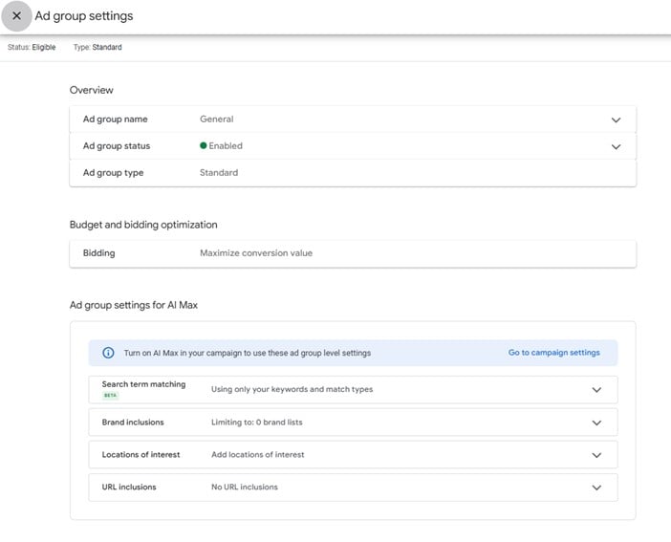Viewport: 671px width, 542px height.
Task: Expand the Ad group status row chevron
Action: coord(616,147)
